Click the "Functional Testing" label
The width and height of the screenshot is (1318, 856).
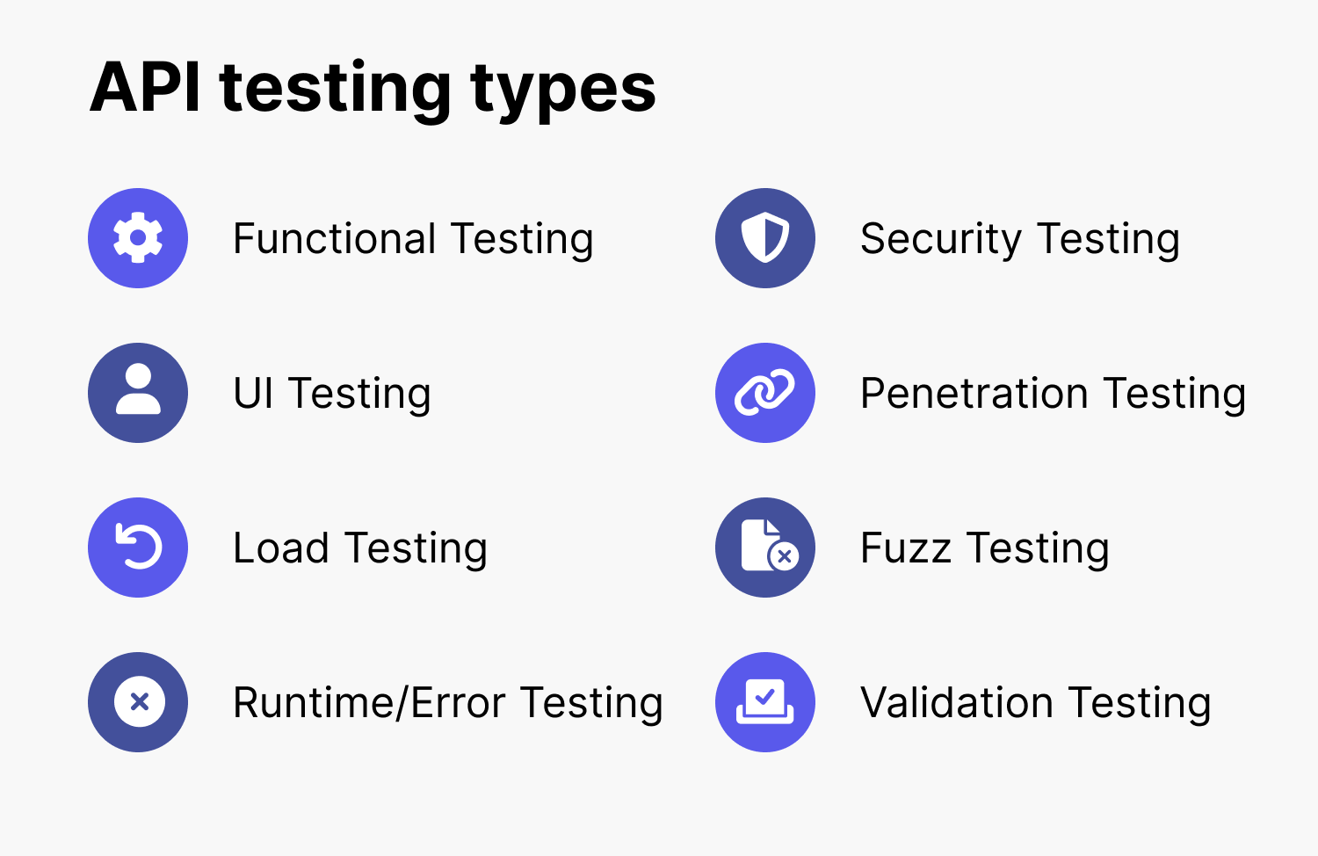tap(413, 239)
